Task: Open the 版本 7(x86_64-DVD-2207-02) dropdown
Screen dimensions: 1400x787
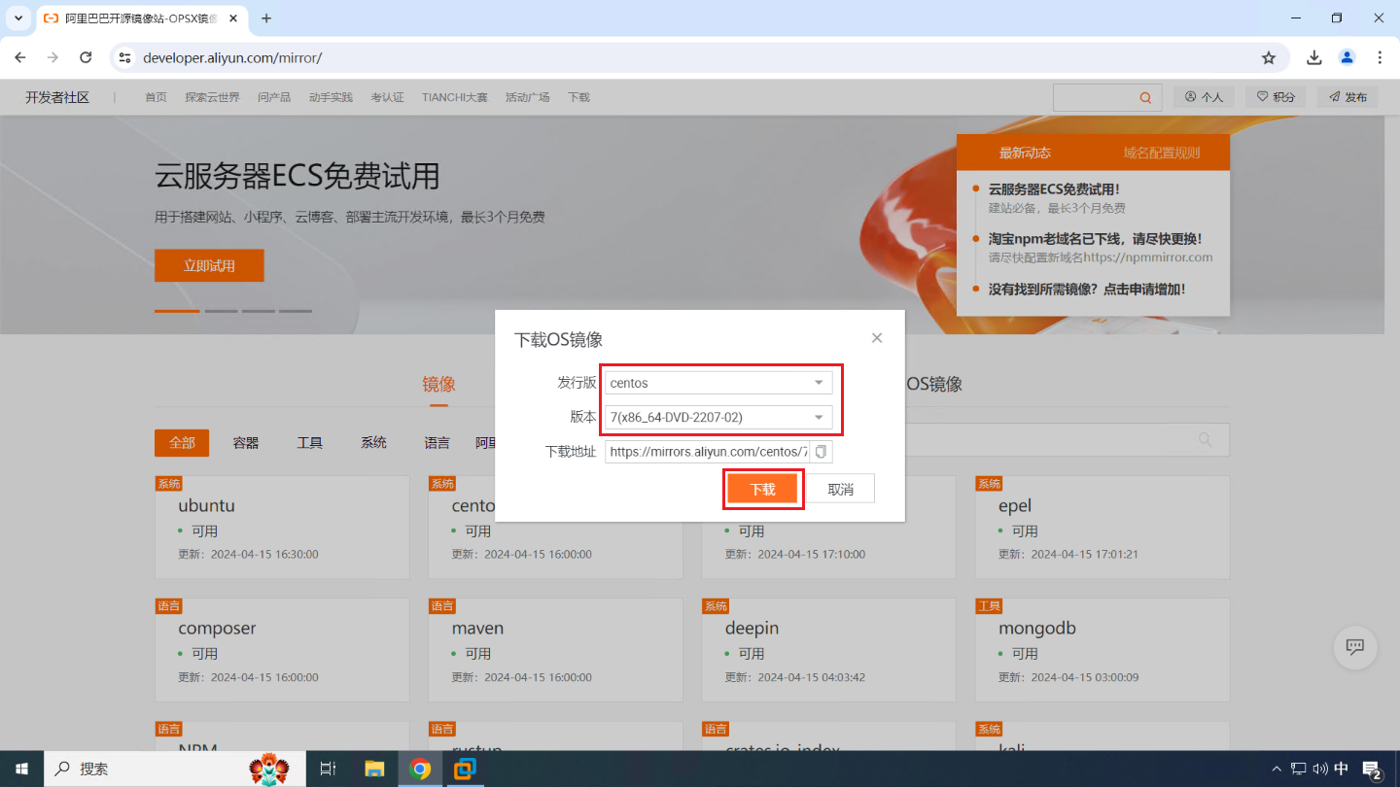Action: coord(718,418)
